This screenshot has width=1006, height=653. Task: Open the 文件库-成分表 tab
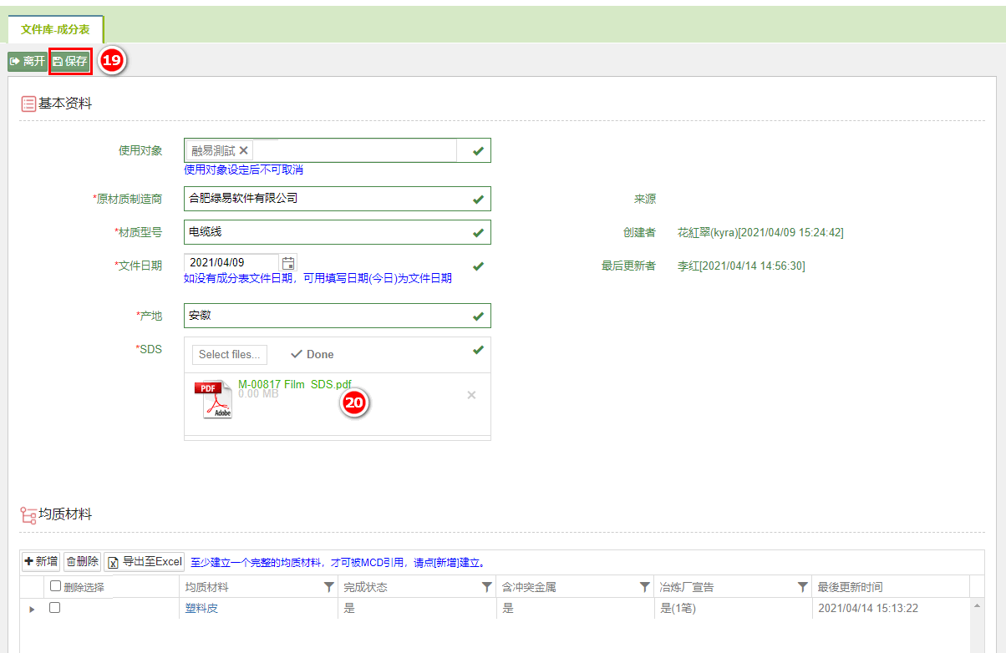click(x=56, y=29)
